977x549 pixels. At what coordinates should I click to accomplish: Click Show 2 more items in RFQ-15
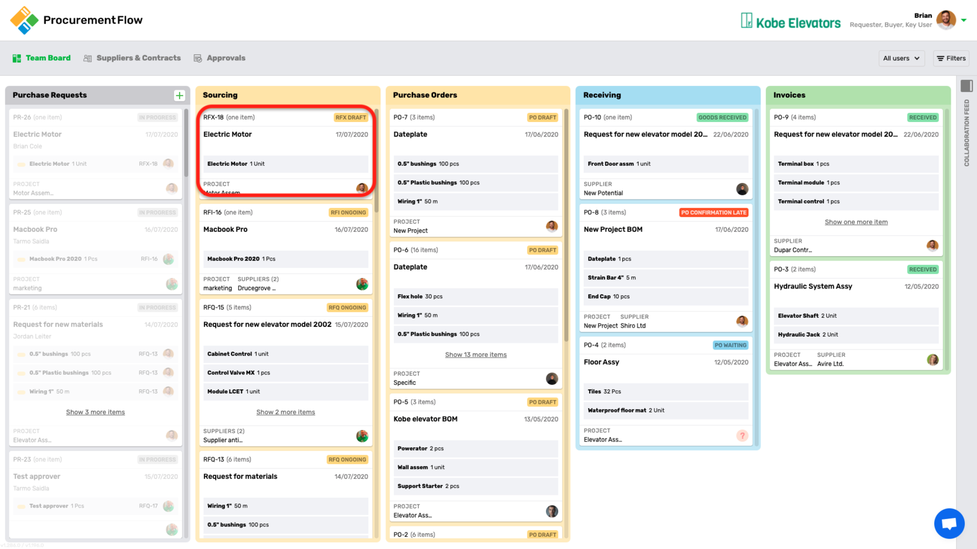pos(285,412)
